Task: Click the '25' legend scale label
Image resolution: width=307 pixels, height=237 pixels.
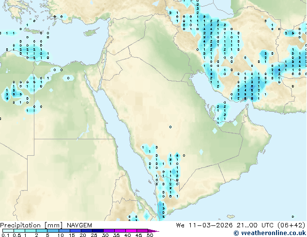Action: pyautogui.click(x=94, y=235)
